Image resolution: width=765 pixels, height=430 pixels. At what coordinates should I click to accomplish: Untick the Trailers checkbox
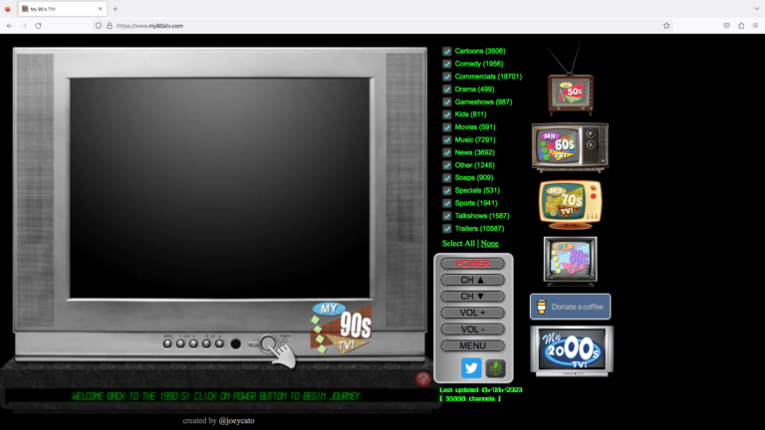(447, 228)
